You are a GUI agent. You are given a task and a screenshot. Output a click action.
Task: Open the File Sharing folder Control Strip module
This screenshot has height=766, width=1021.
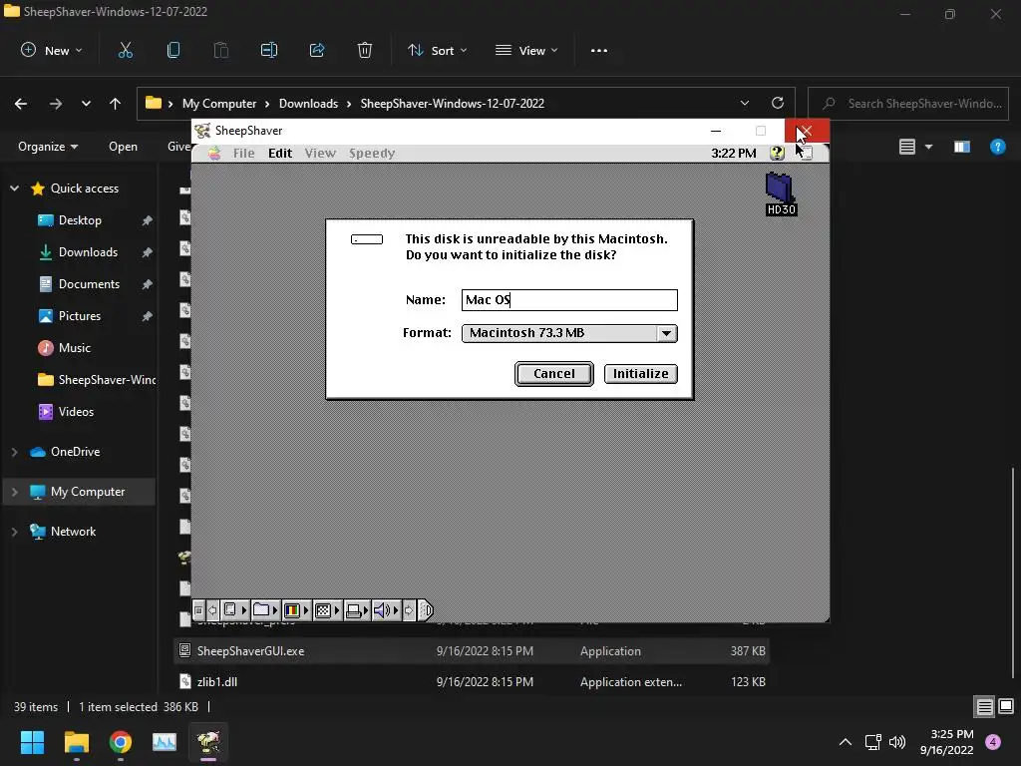265,610
